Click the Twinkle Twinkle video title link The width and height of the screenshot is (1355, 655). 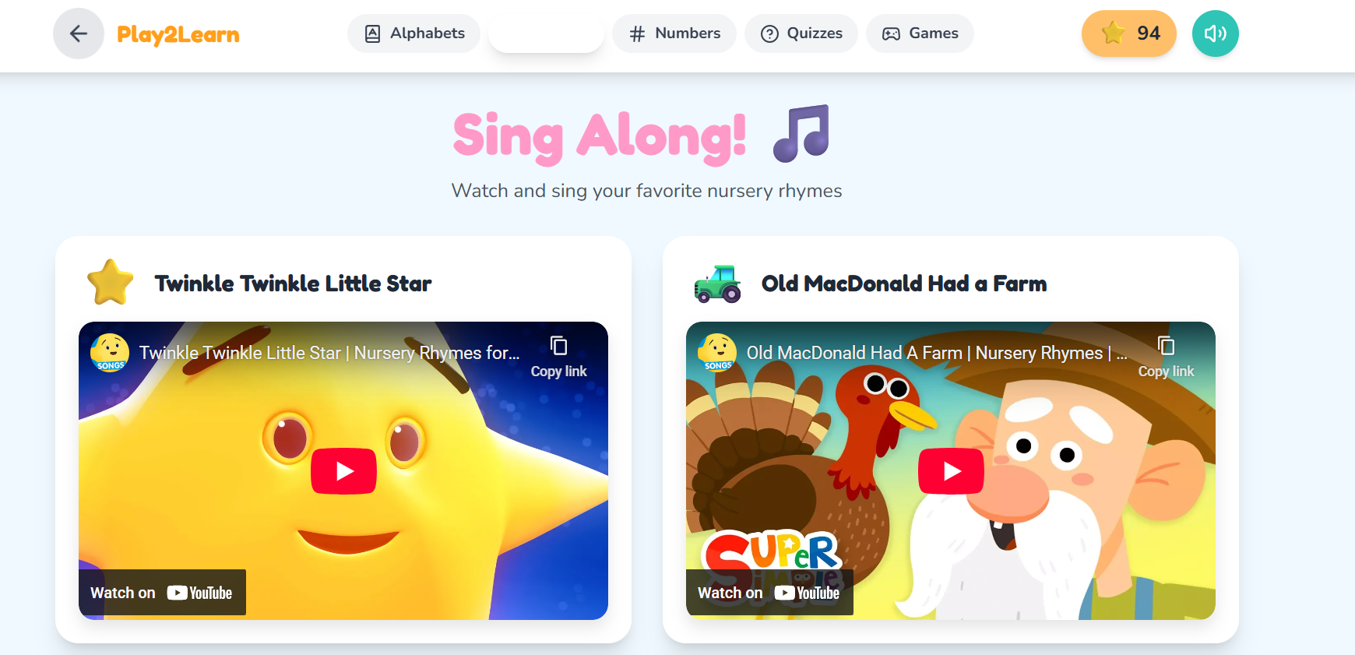pyautogui.click(x=329, y=353)
